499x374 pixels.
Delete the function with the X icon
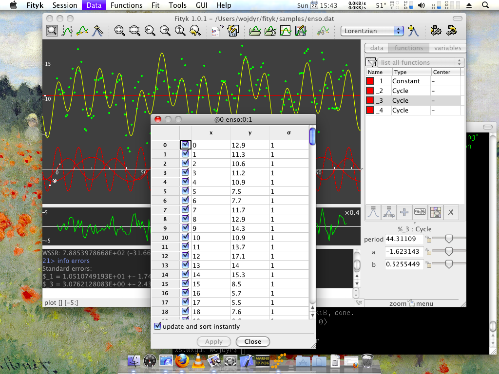[x=451, y=212]
